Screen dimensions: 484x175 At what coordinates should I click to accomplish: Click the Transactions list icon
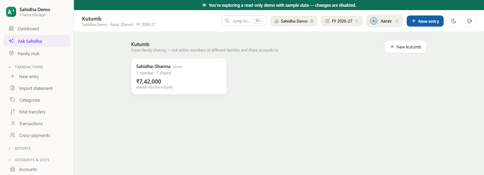coord(12,124)
